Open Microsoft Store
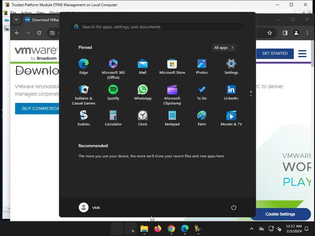Viewport: 315px width, 236px height. [x=172, y=67]
